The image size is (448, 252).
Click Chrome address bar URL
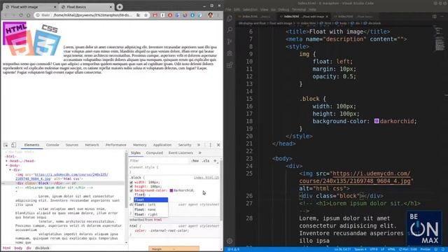point(92,15)
